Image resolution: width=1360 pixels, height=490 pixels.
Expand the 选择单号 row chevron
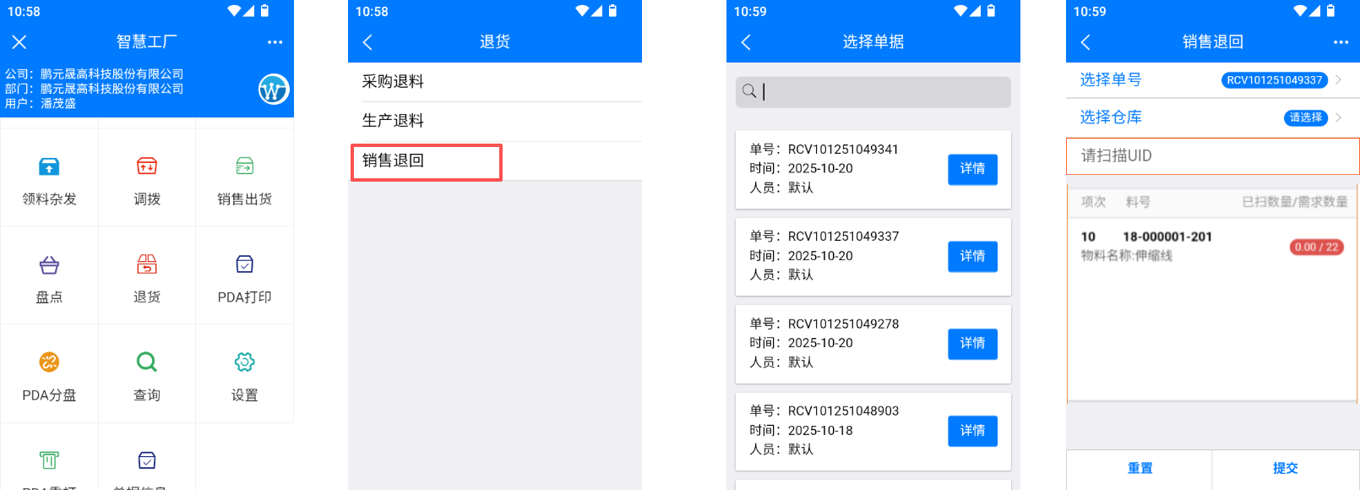click(x=1338, y=80)
